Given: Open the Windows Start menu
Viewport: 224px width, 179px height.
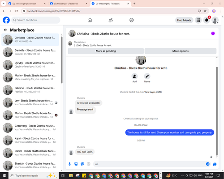Looking at the screenshot, I should tap(4, 175).
